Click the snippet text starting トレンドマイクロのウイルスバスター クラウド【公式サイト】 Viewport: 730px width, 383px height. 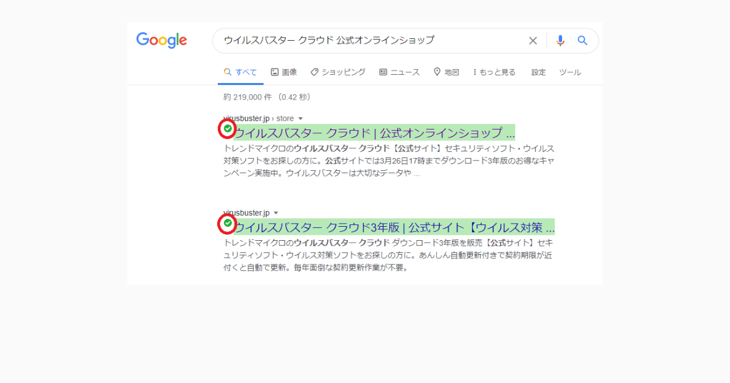pos(389,160)
